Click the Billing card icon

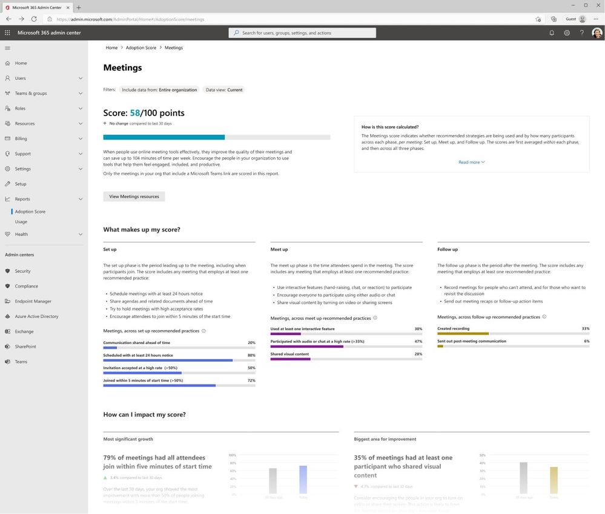[x=7, y=138]
